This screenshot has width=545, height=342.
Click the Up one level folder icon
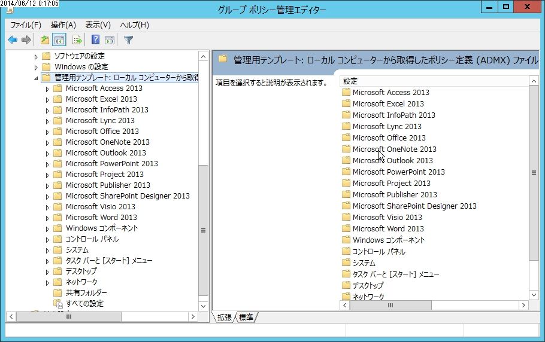[44, 40]
